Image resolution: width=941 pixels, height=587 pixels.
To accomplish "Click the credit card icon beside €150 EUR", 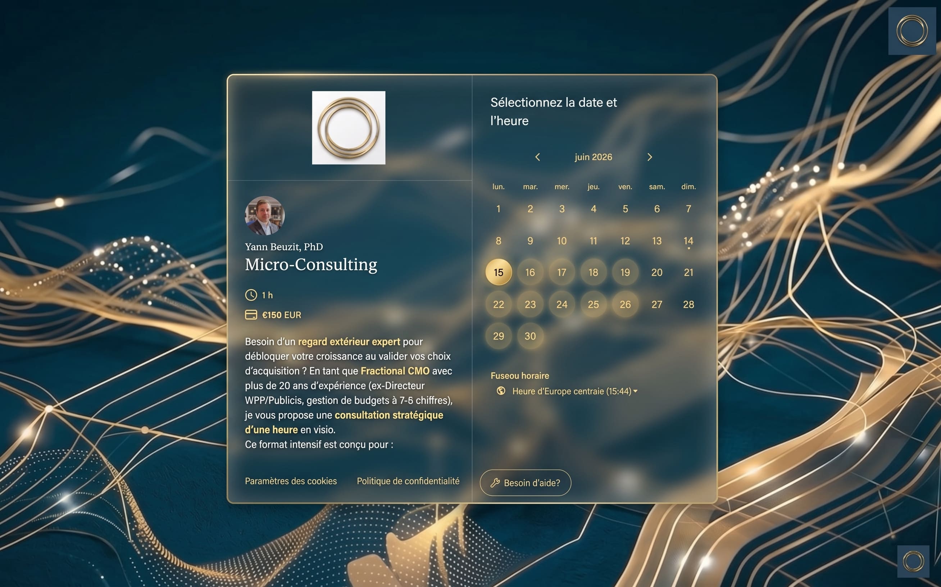I will [251, 315].
